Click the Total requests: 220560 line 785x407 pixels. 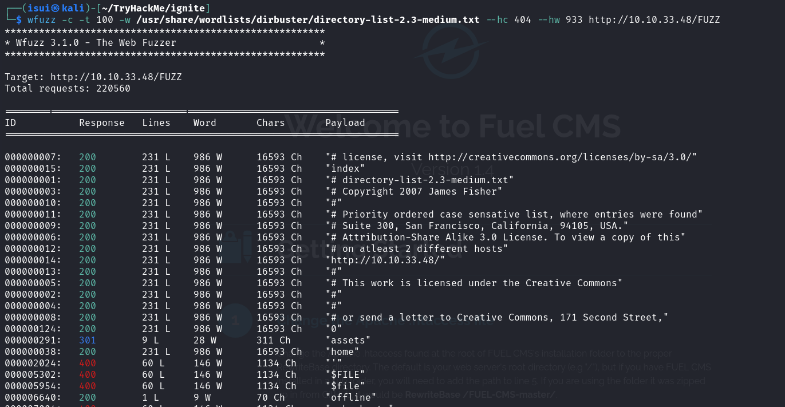click(x=67, y=88)
